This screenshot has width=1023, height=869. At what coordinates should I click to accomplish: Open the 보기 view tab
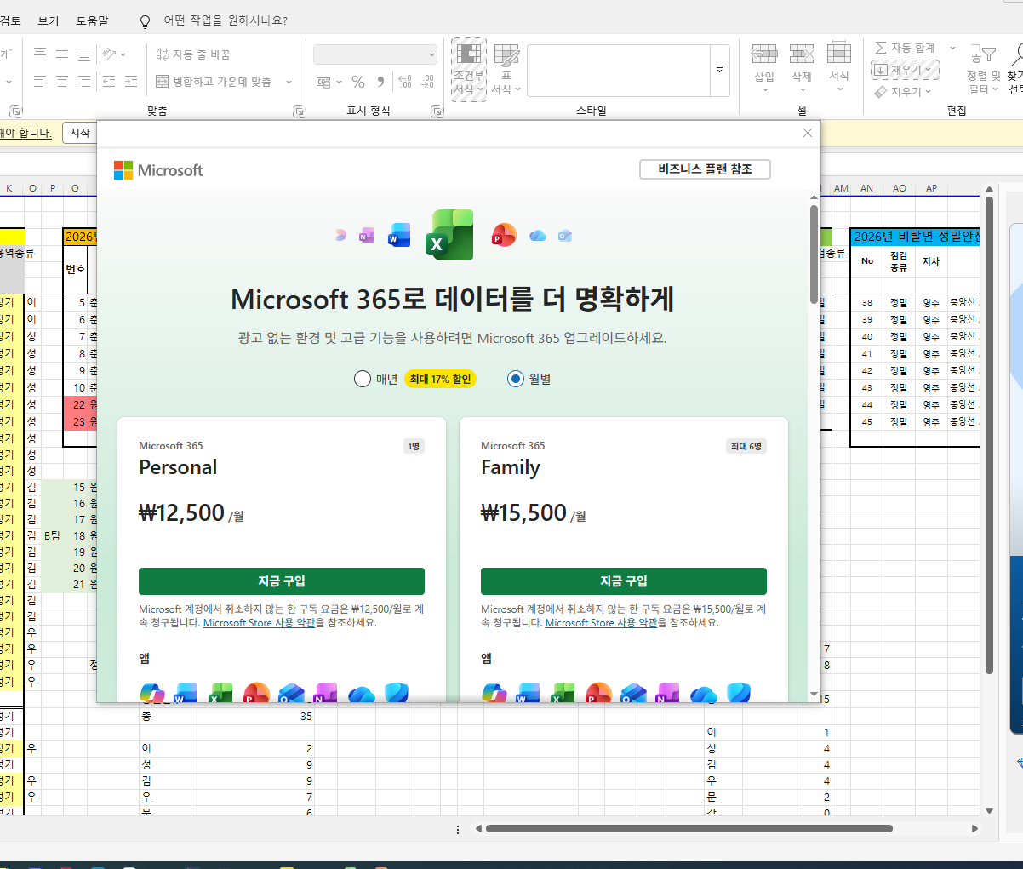pos(49,20)
